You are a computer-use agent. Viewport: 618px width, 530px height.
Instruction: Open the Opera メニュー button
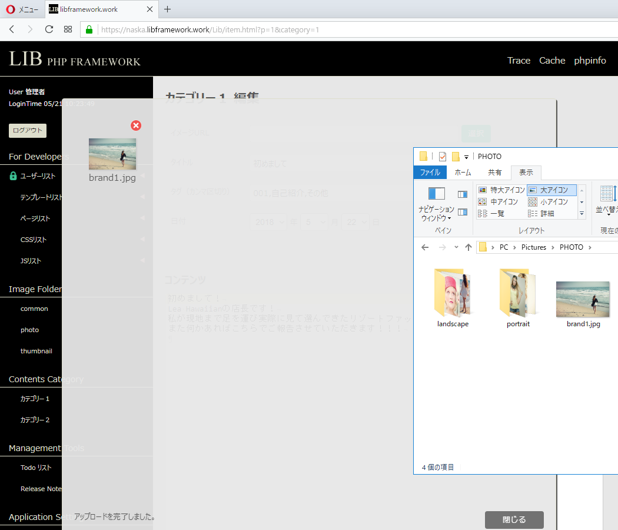(22, 9)
